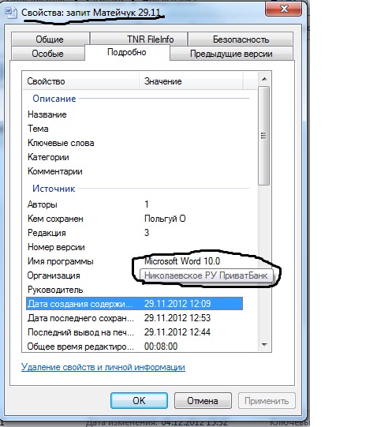This screenshot has width=377, height=427.
Task: Select the Комментарии property row
Action: coord(134,171)
